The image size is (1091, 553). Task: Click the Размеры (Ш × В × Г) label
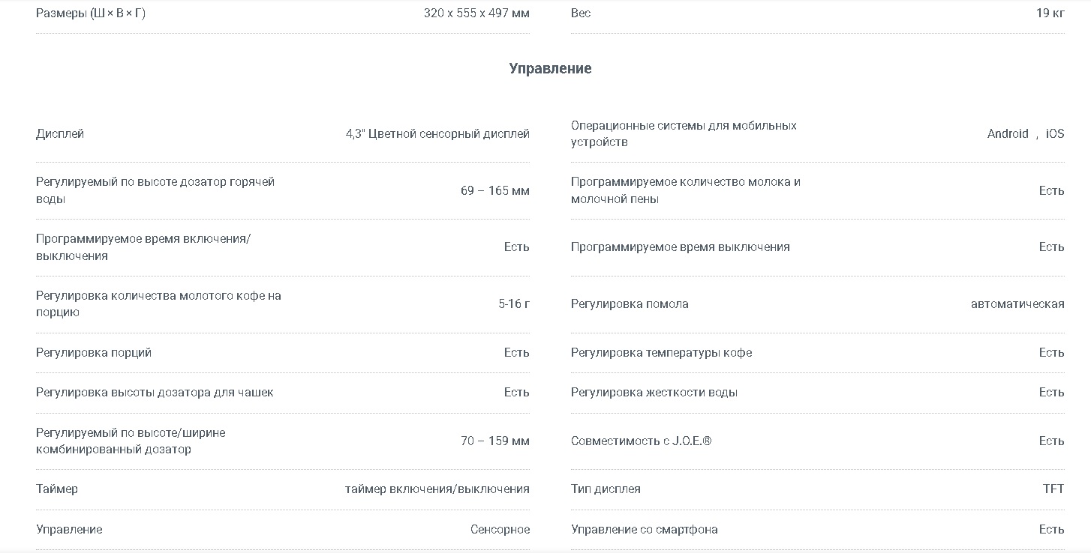[91, 13]
